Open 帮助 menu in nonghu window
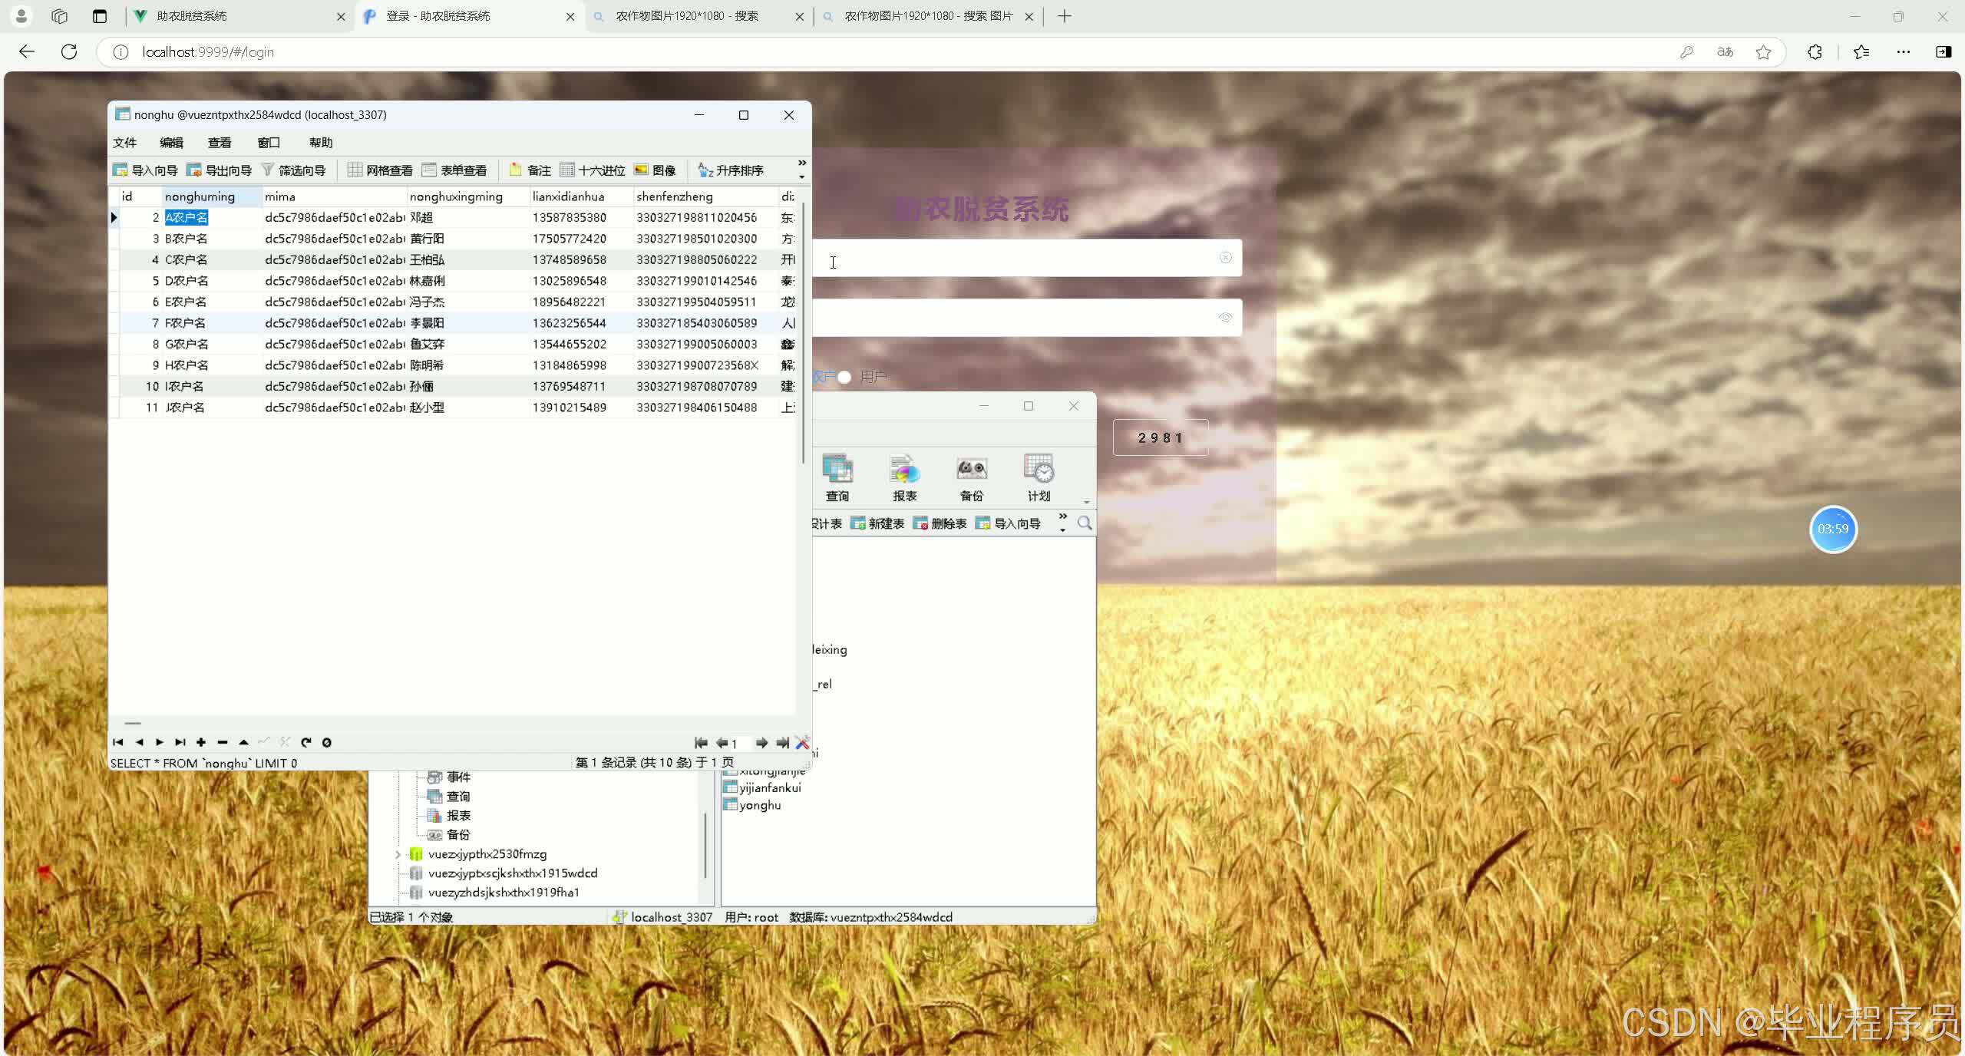Viewport: 1965px width, 1056px height. pyautogui.click(x=321, y=143)
